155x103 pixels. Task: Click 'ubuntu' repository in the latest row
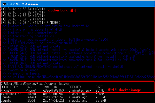point(6,97)
